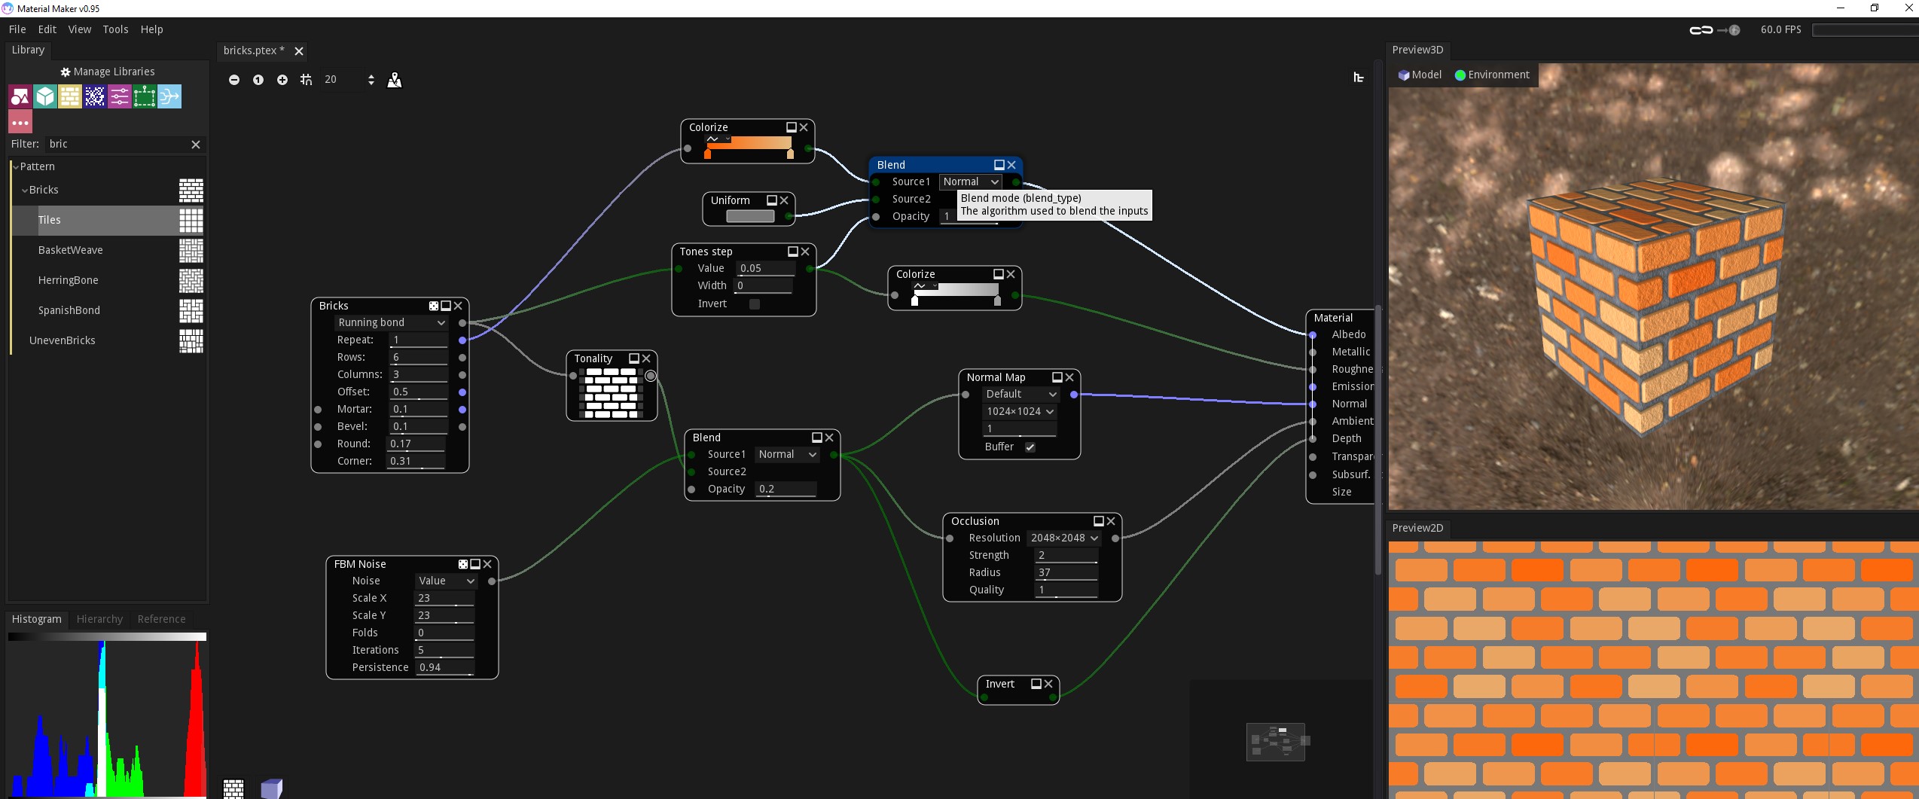The height and width of the screenshot is (799, 1919).
Task: Select the purple sliders filter library category
Action: [x=120, y=96]
